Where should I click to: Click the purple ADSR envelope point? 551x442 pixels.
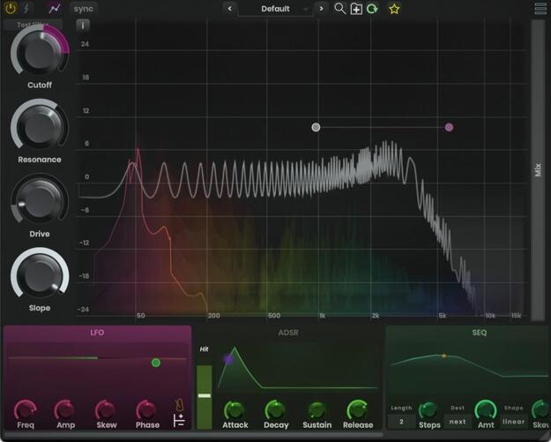pyautogui.click(x=228, y=359)
